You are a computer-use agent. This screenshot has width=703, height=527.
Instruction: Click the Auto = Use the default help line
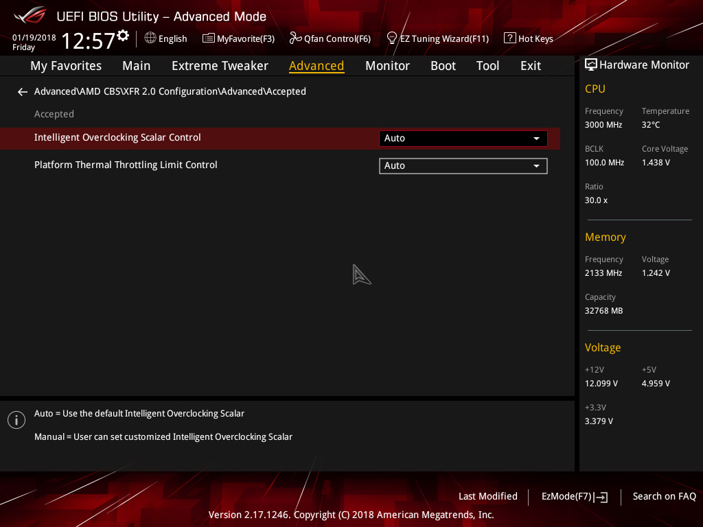tap(139, 414)
